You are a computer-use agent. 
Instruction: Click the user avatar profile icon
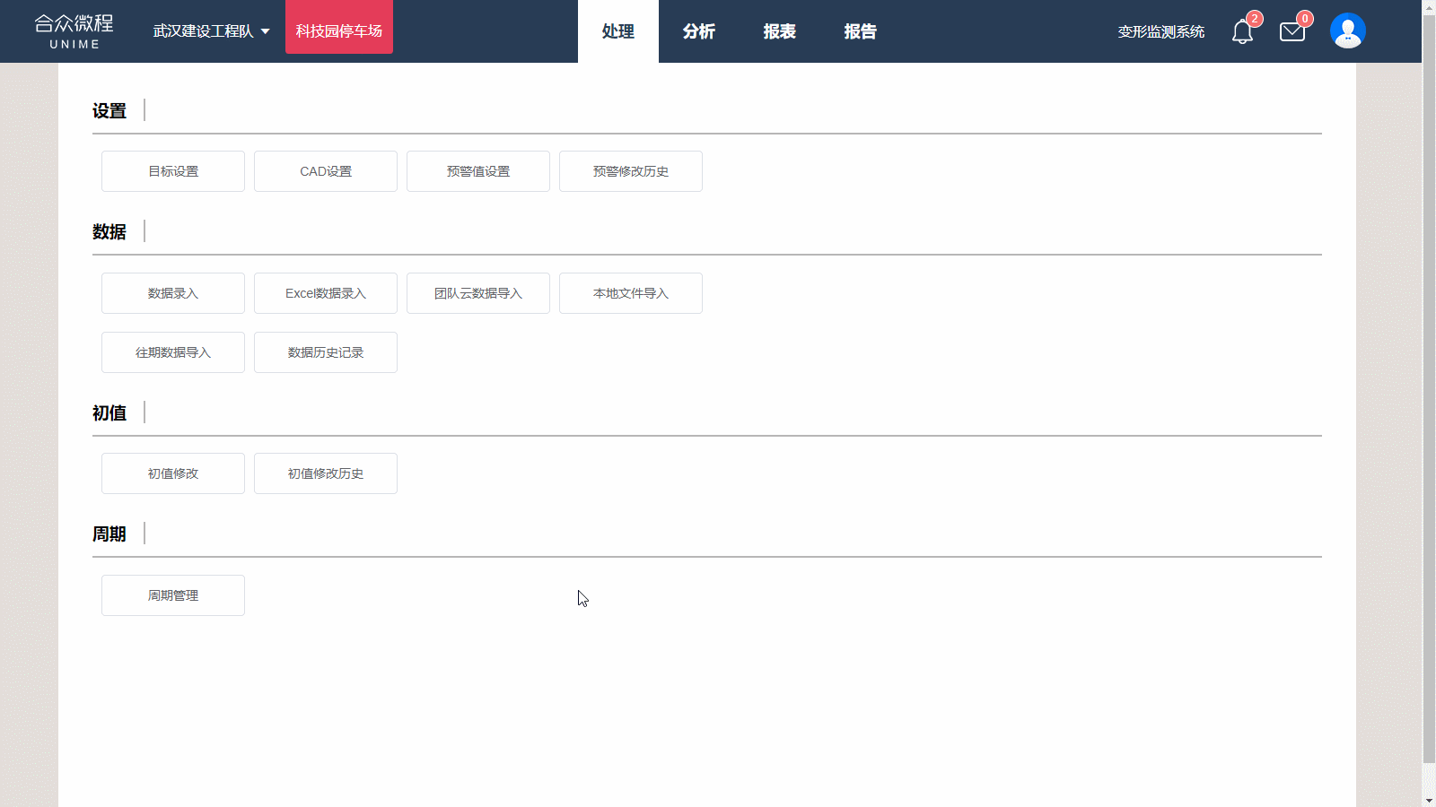pos(1347,31)
